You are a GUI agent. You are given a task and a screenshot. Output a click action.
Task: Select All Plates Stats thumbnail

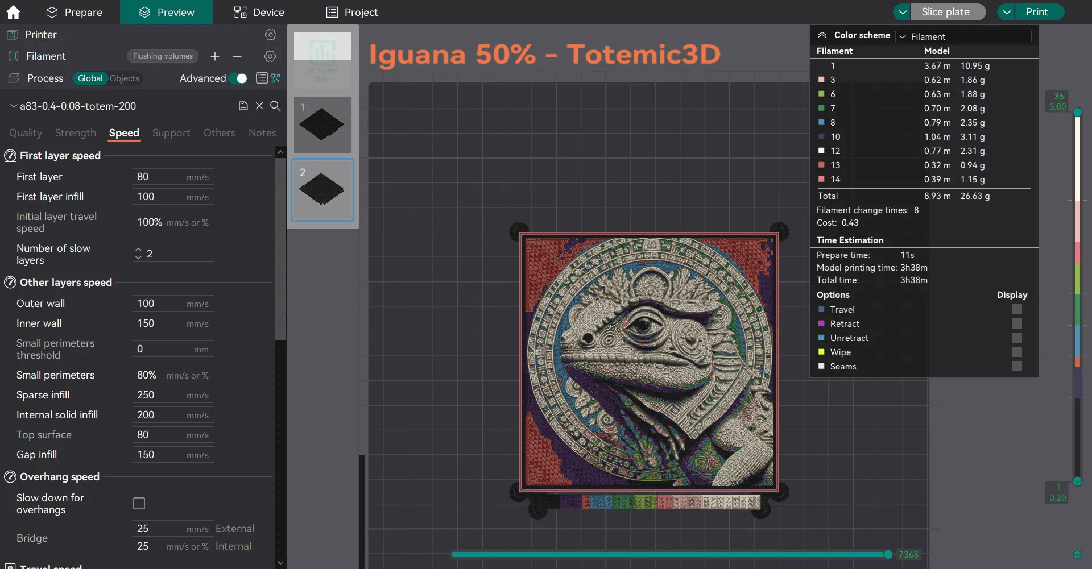pyautogui.click(x=322, y=59)
